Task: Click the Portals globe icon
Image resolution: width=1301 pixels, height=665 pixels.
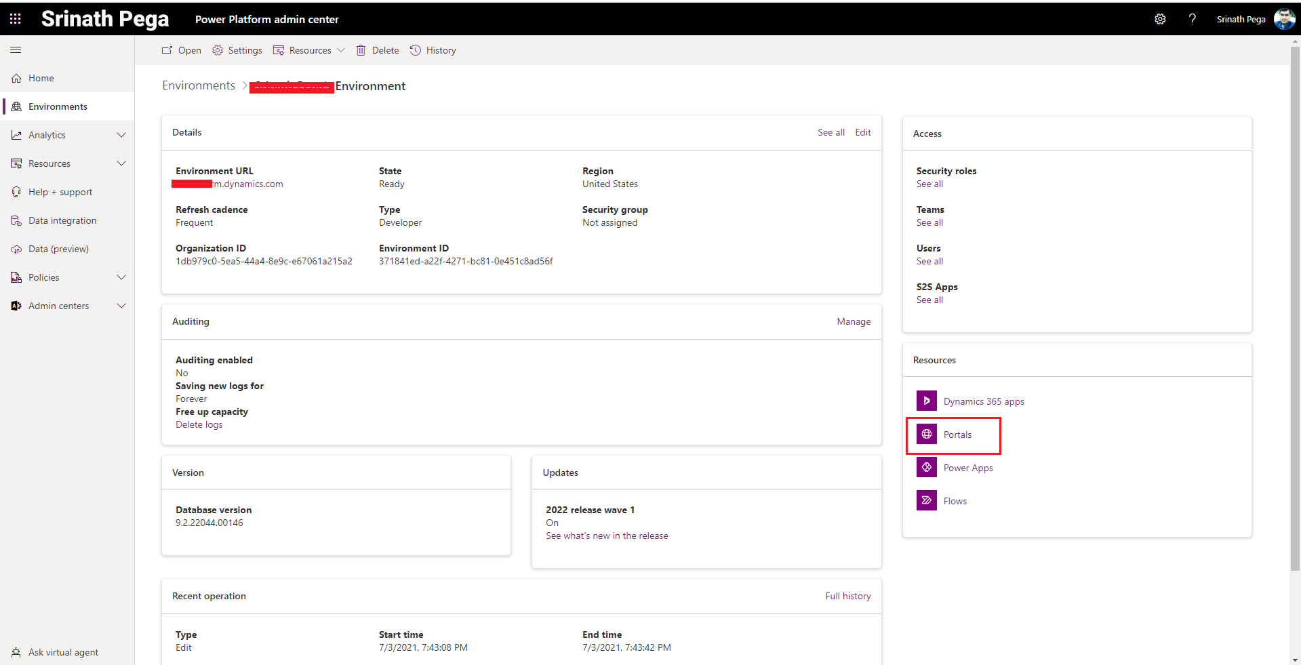Action: (926, 435)
